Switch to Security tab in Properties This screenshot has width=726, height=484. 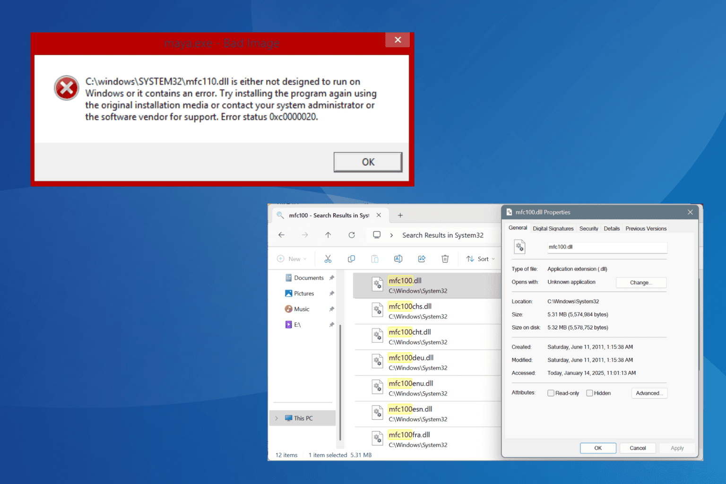pos(588,228)
